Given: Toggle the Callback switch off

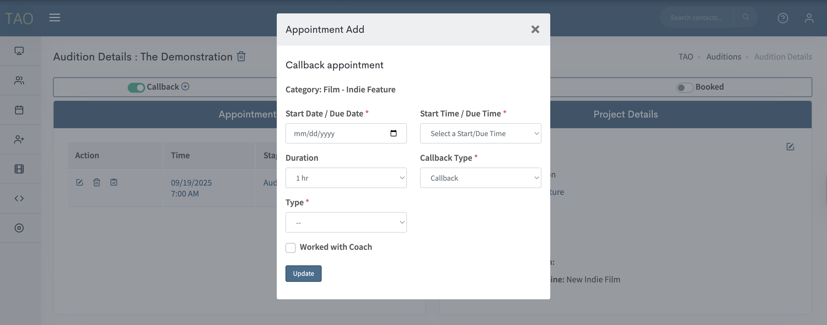Looking at the screenshot, I should (136, 87).
